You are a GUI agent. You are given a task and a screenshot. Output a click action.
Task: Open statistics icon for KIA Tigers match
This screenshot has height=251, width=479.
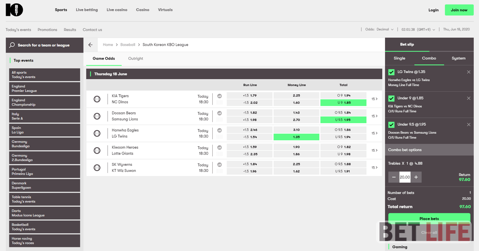(x=219, y=96)
